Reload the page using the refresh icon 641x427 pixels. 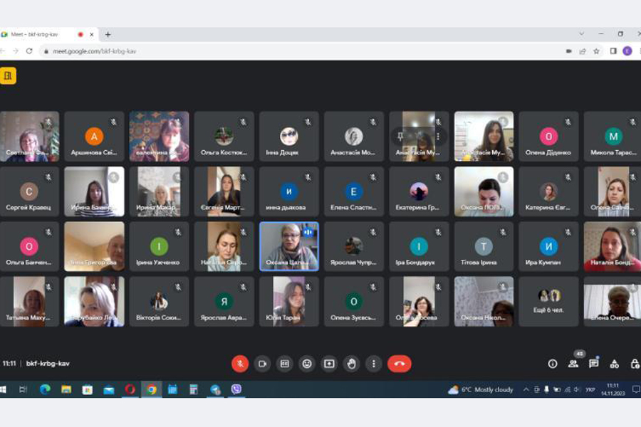[29, 51]
